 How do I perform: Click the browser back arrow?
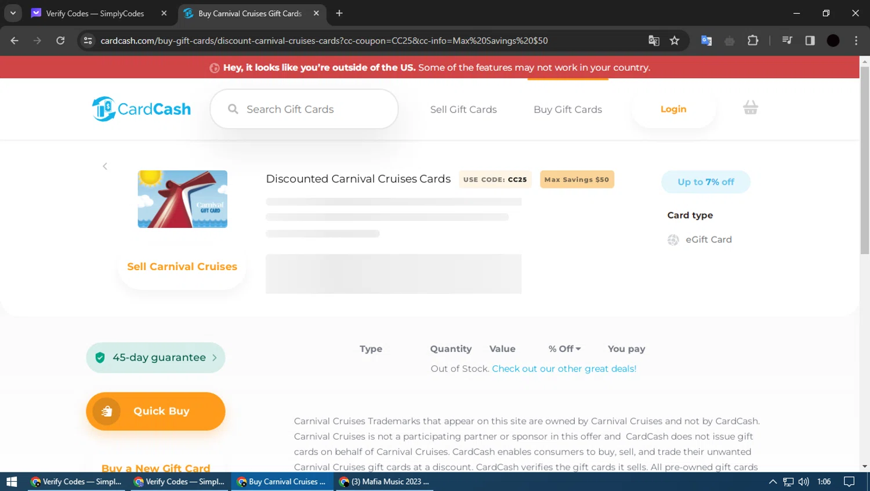pyautogui.click(x=14, y=41)
